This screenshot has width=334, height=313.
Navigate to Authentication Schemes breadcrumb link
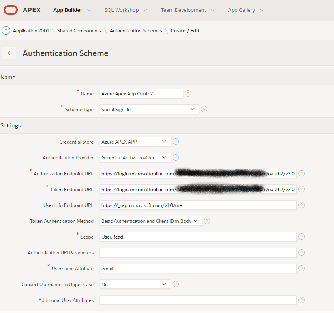(136, 30)
